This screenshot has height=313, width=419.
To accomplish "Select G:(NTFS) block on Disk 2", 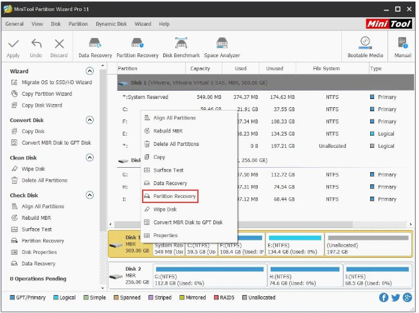I will pyautogui.click(x=209, y=276).
